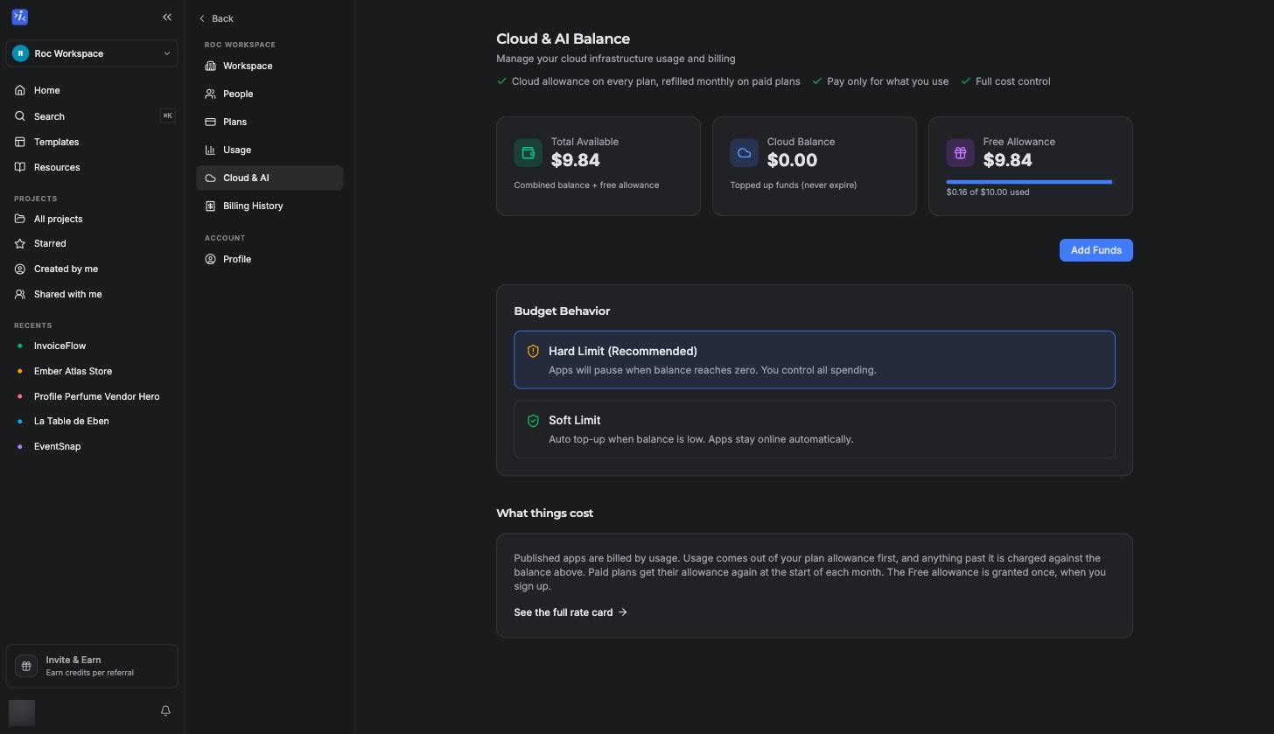The height and width of the screenshot is (734, 1274).
Task: Open Search in sidebar
Action: pyautogui.click(x=92, y=116)
